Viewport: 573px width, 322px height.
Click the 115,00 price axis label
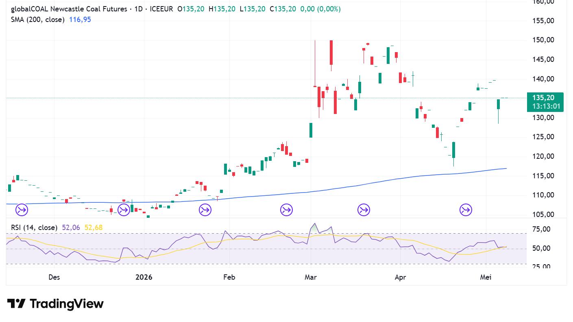pos(543,176)
